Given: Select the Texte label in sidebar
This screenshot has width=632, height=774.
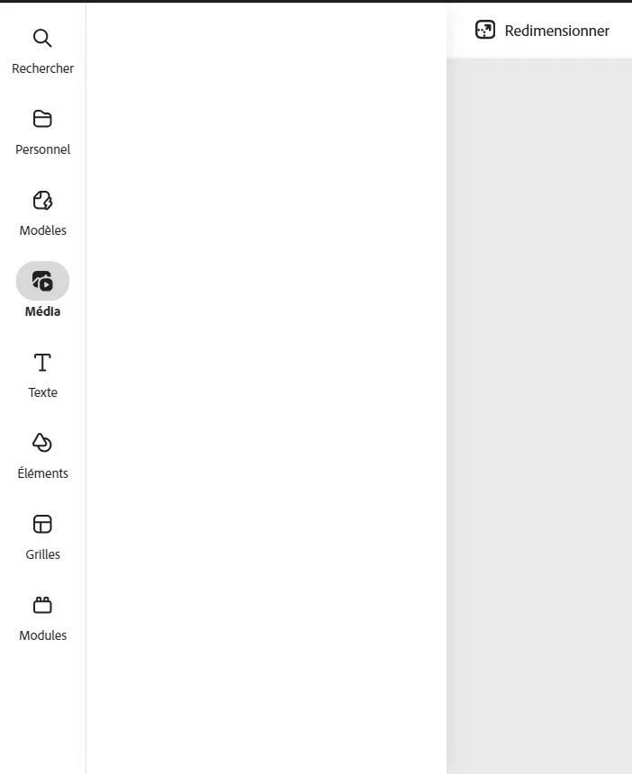Looking at the screenshot, I should pos(43,392).
